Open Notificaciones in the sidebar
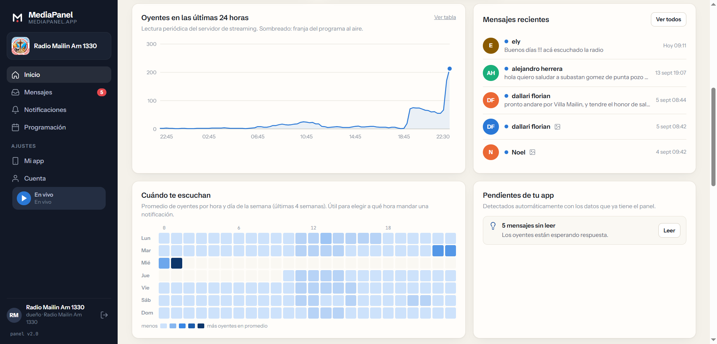This screenshot has width=717, height=344. 59,110
